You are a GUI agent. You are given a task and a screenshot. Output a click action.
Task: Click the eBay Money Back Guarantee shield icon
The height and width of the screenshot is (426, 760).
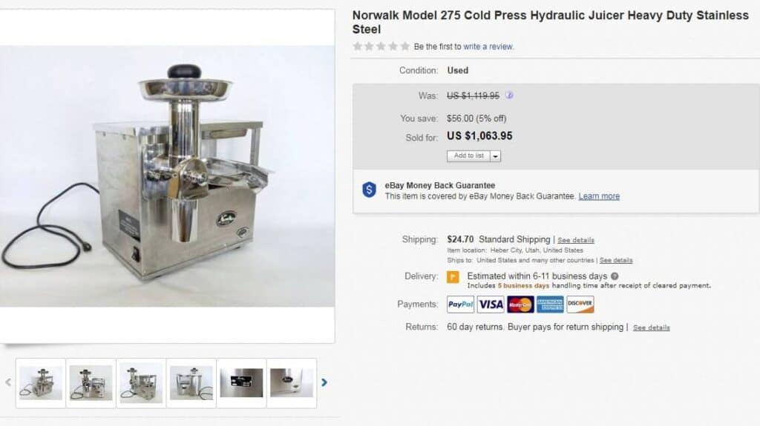pyautogui.click(x=370, y=190)
